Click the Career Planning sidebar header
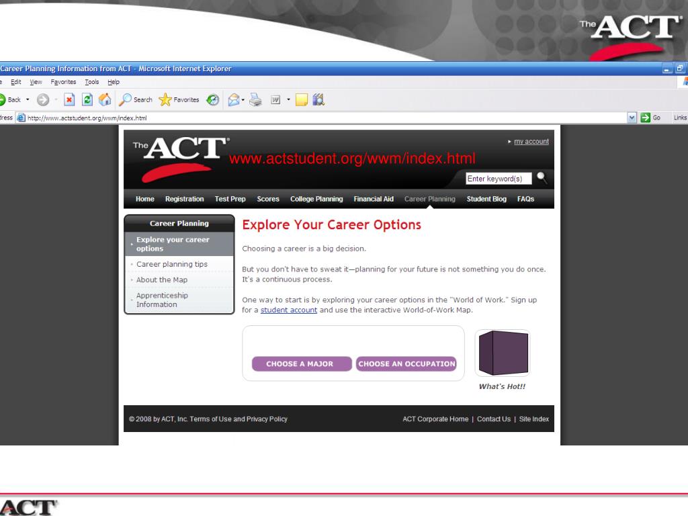This screenshot has height=516, width=688. [x=179, y=223]
